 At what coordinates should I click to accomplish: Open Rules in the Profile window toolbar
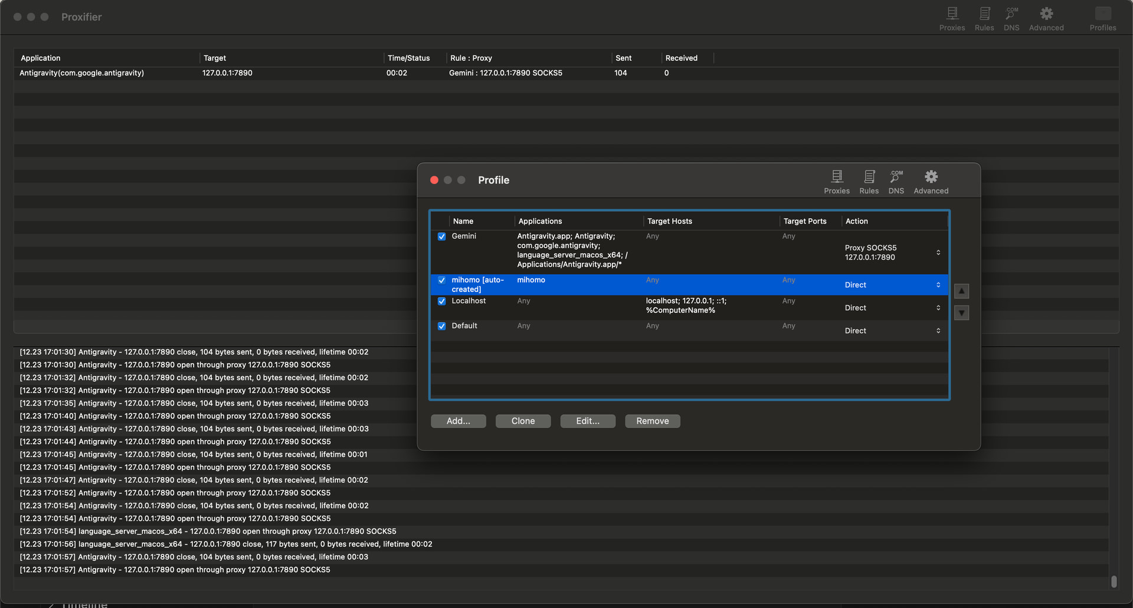(869, 182)
